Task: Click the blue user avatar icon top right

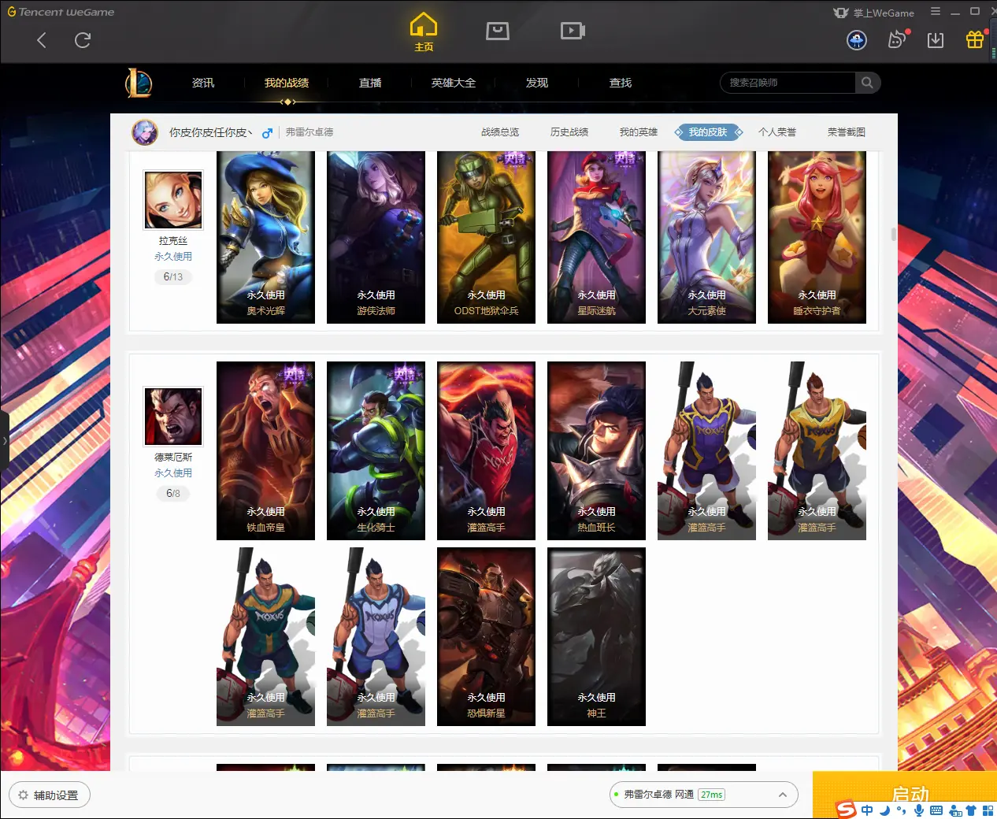Action: [857, 40]
